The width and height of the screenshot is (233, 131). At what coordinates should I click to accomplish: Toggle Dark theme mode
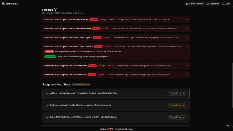click(226, 4)
